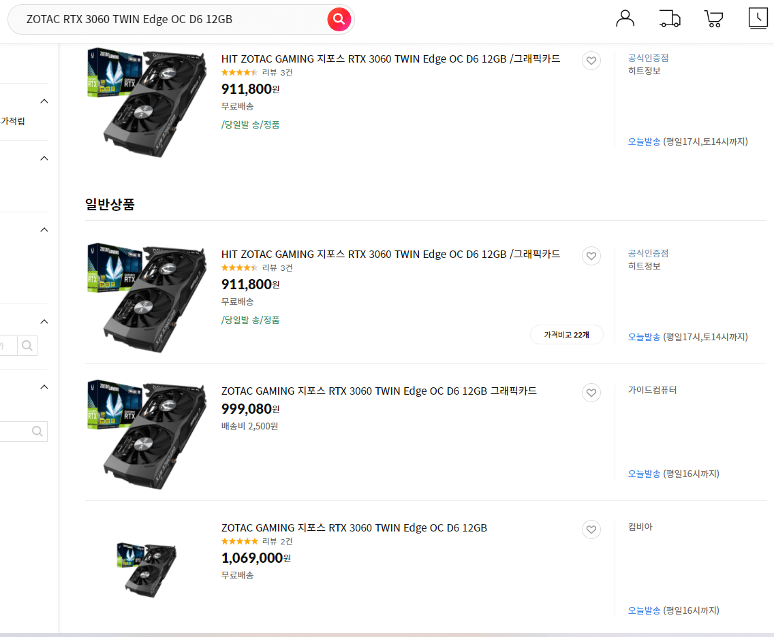Viewport: 774px width, 637px height.
Task: Wishlist the 999,080원 가이드컴퓨터 listing
Action: [x=591, y=393]
